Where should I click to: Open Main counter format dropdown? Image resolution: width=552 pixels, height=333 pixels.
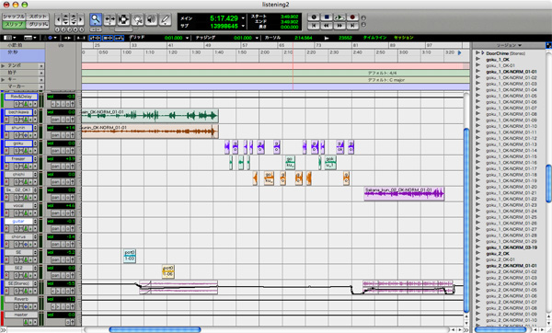[x=243, y=18]
